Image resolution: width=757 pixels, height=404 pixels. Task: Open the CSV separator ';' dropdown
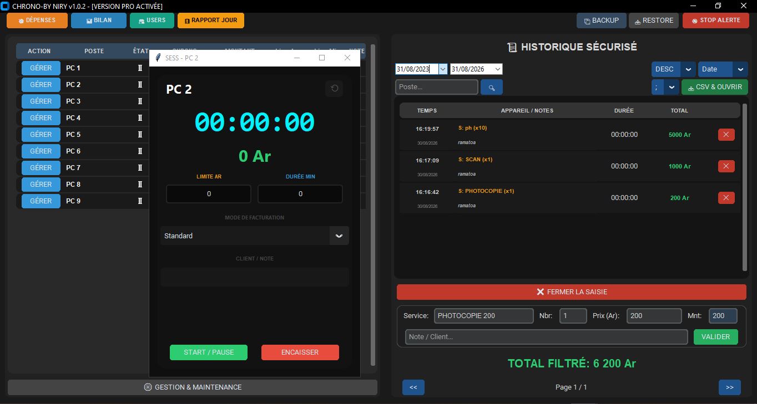(x=672, y=87)
